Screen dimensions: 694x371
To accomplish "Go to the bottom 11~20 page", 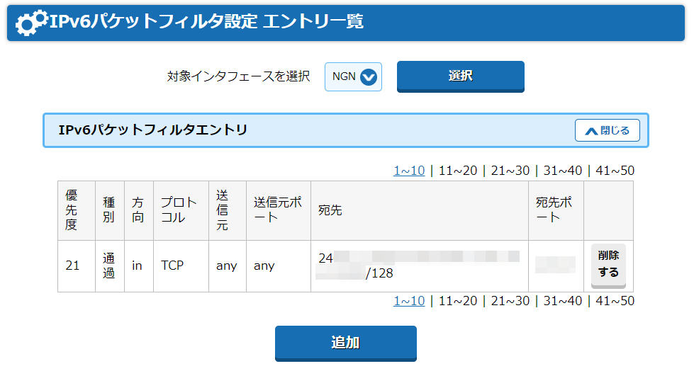I will pos(458,301).
